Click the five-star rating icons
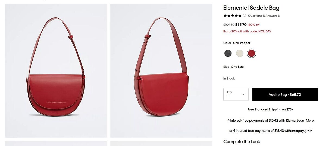The width and height of the screenshot is (326, 146). pyautogui.click(x=232, y=16)
